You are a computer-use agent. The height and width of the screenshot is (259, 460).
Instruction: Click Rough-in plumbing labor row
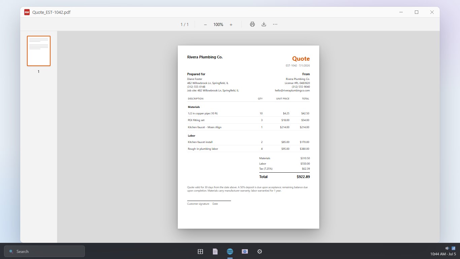tap(249, 149)
